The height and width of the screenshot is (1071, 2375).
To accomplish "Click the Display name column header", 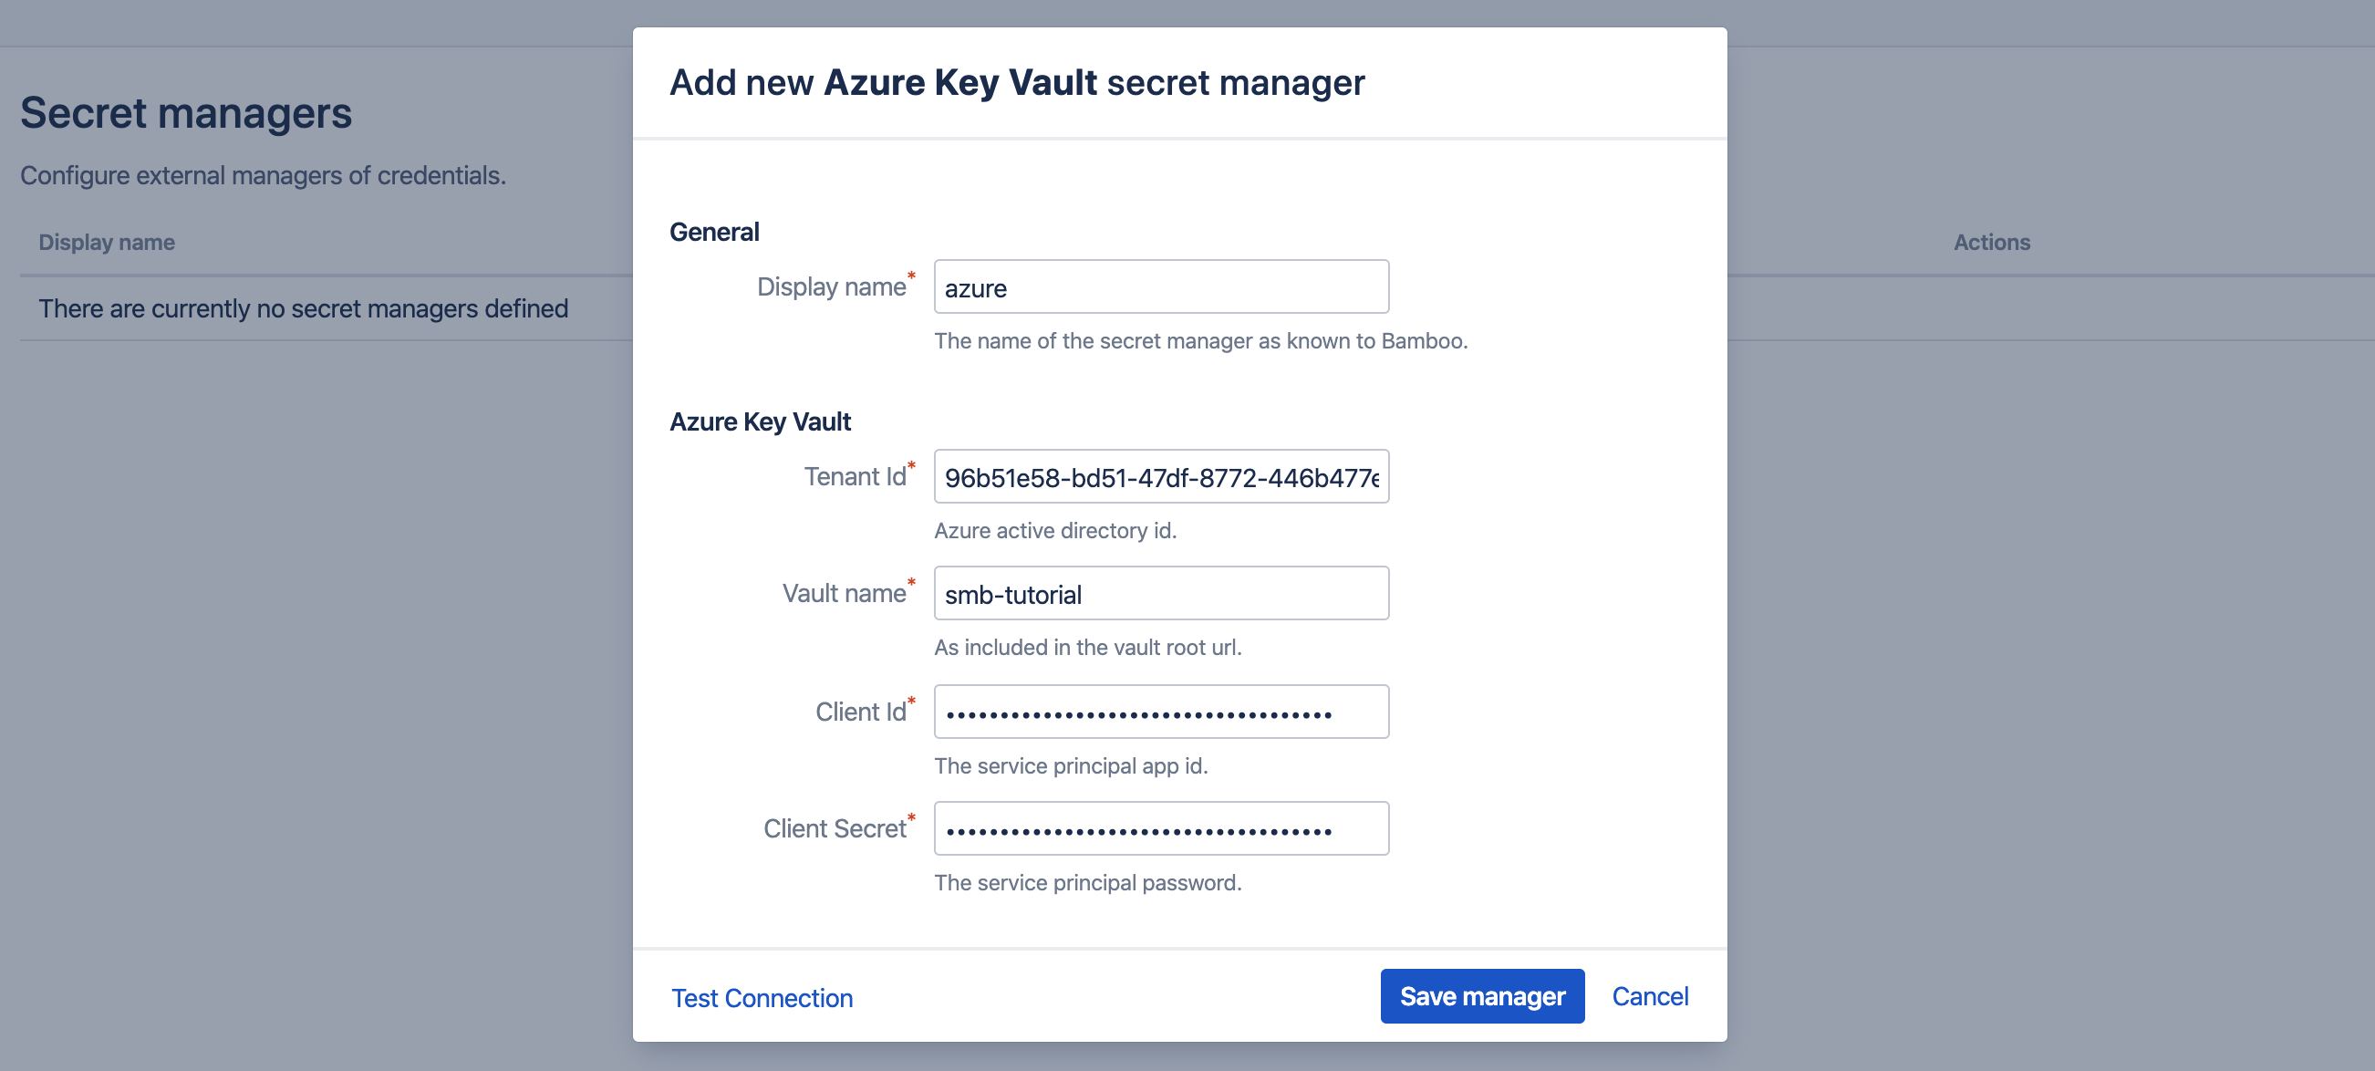I will click(x=107, y=243).
